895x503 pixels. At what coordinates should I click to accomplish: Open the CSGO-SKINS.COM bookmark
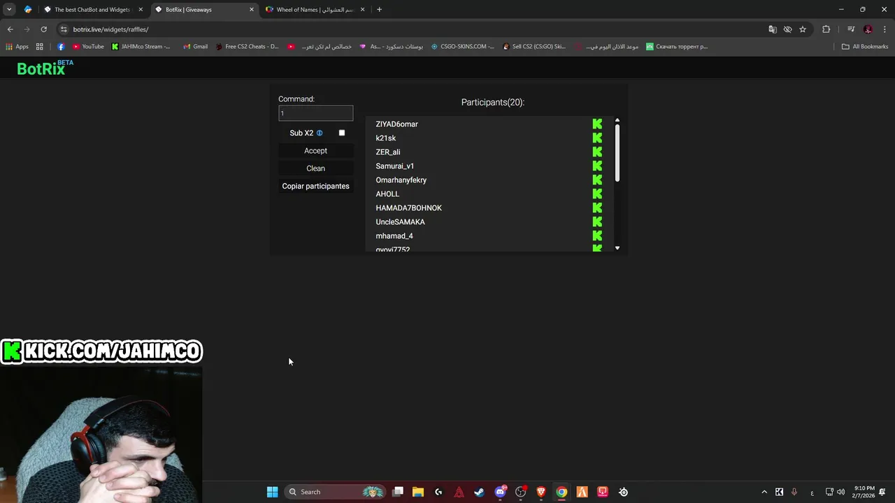click(462, 46)
